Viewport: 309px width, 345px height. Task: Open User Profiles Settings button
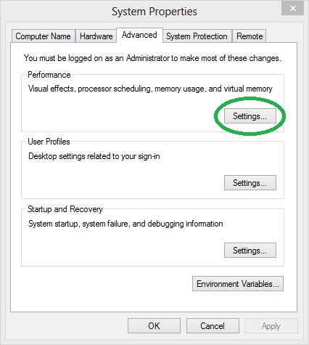pos(250,183)
